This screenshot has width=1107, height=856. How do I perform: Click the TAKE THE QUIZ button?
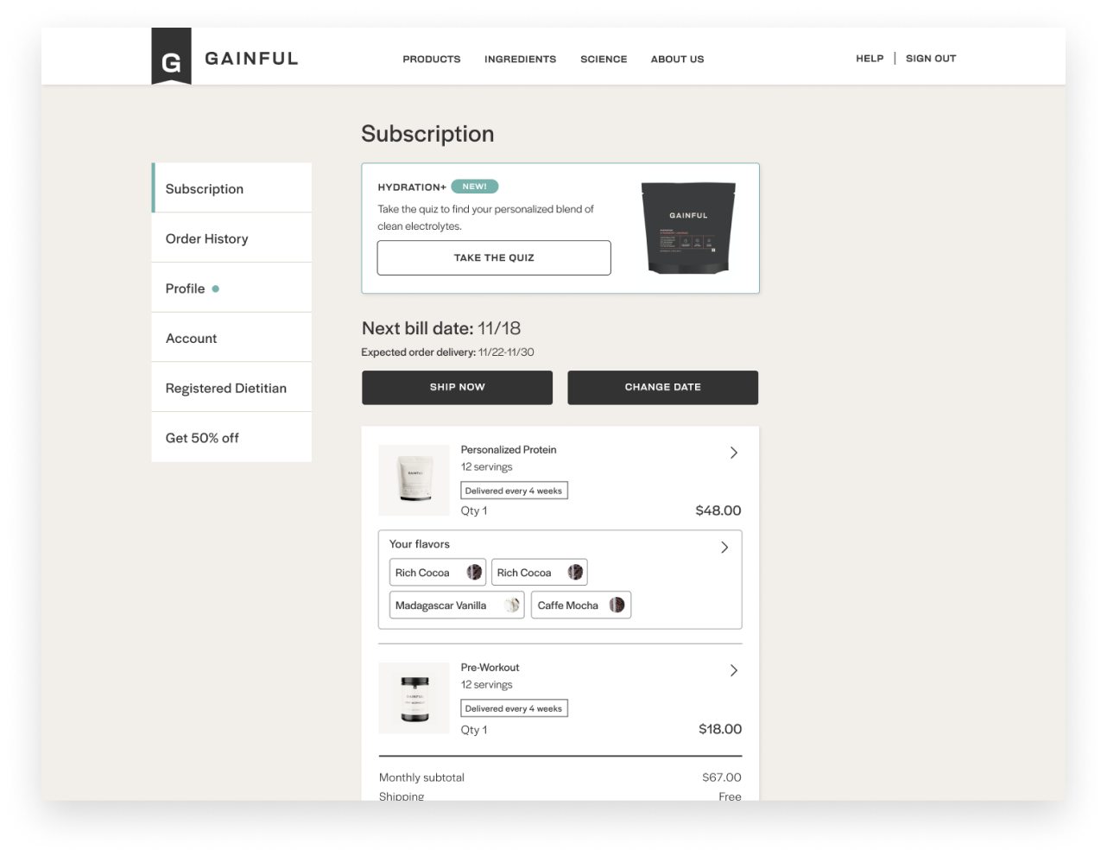[494, 258]
